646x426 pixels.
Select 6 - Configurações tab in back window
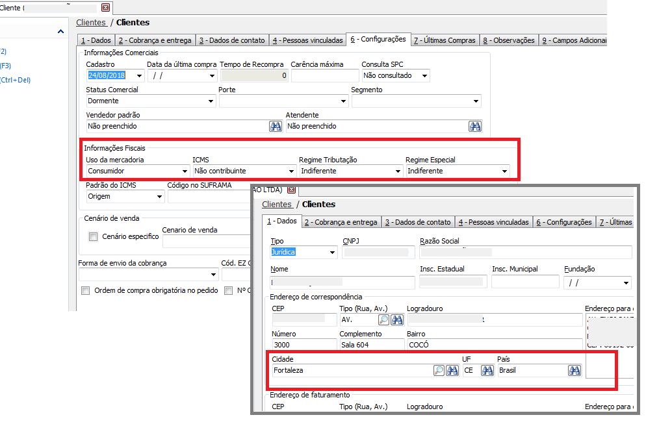click(378, 39)
